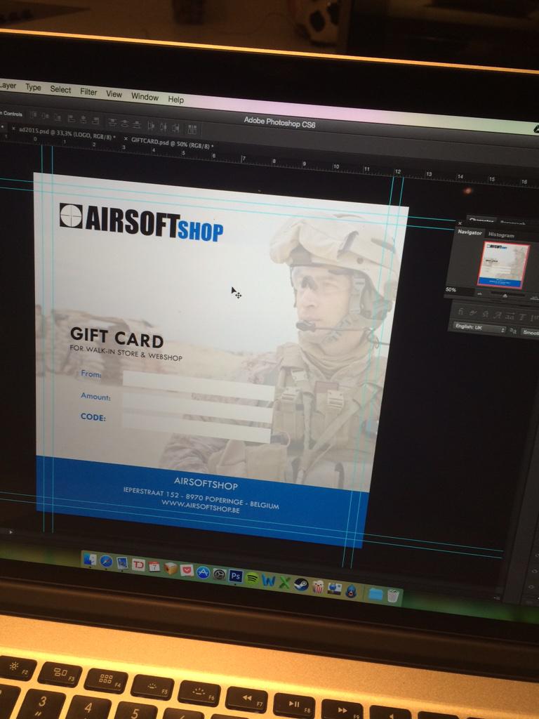The width and height of the screenshot is (539, 719).
Task: Open the English: UK language dropdown
Action: pos(479,327)
